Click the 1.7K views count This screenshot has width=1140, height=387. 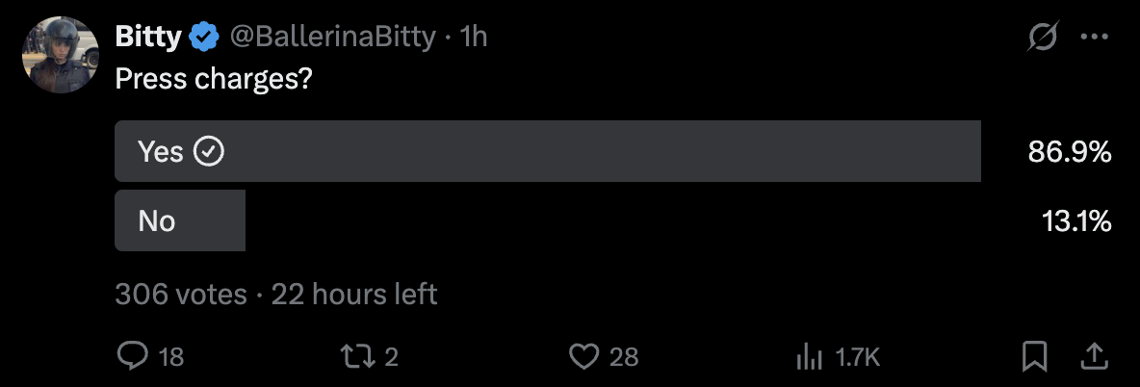tap(856, 357)
